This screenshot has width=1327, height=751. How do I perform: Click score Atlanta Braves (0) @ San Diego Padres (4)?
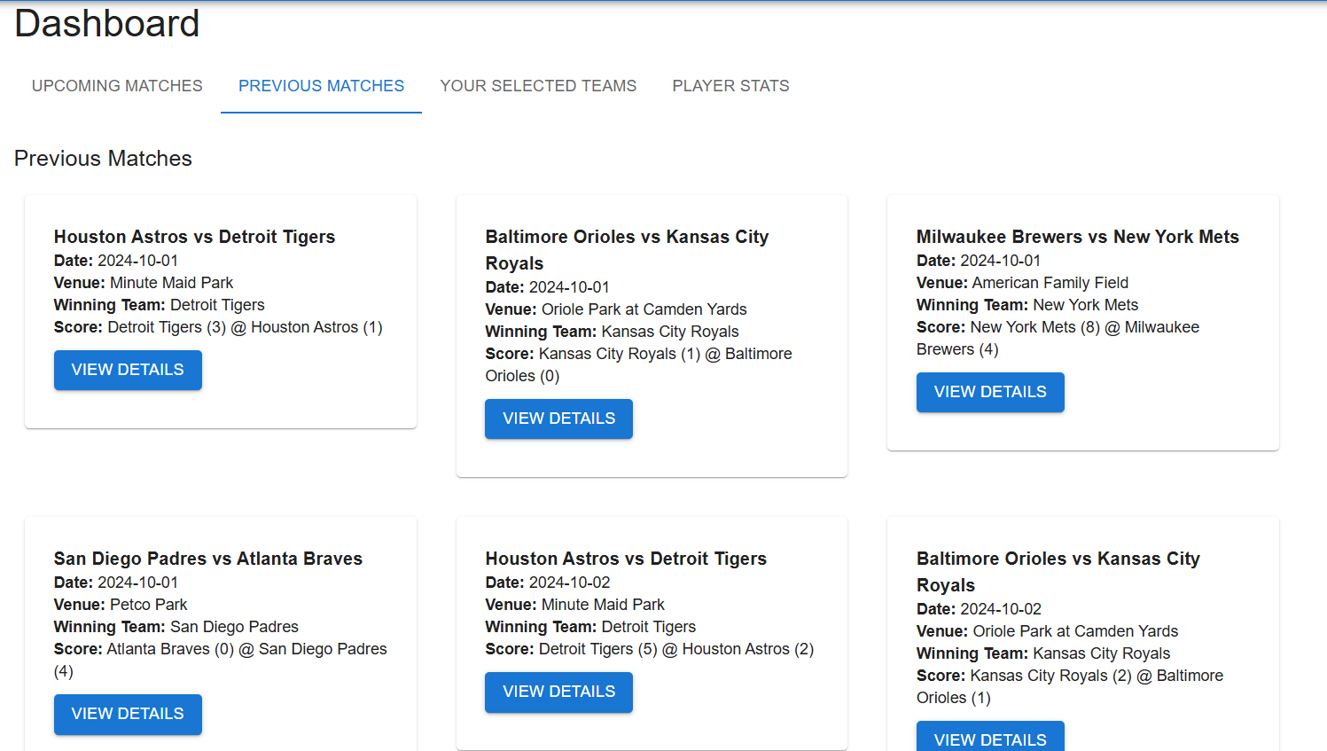pyautogui.click(x=221, y=660)
